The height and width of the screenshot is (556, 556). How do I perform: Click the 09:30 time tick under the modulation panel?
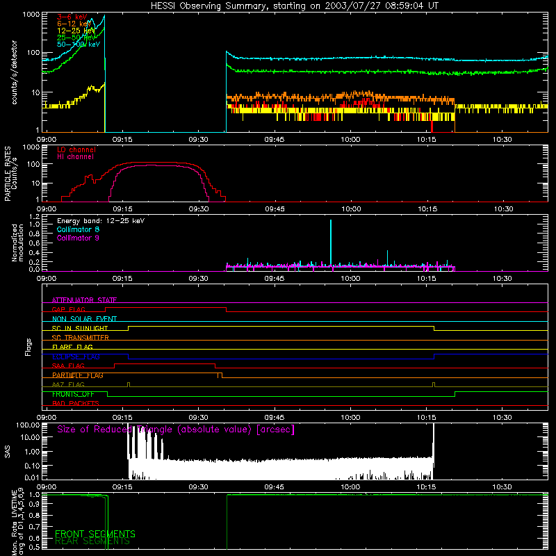(x=199, y=279)
